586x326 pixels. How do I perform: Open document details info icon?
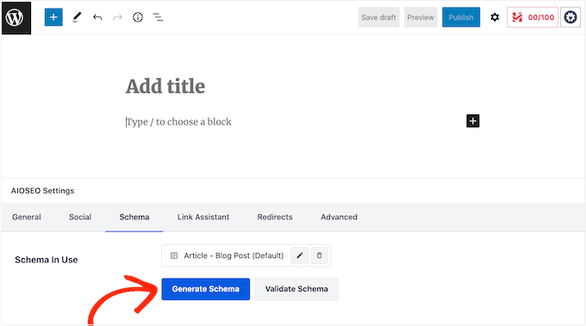[138, 17]
